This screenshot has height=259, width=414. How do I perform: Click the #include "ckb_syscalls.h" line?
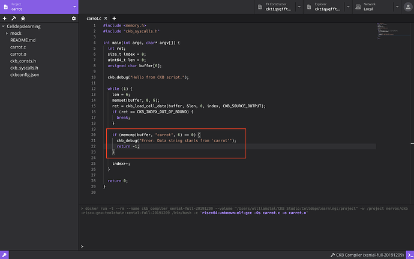click(131, 31)
